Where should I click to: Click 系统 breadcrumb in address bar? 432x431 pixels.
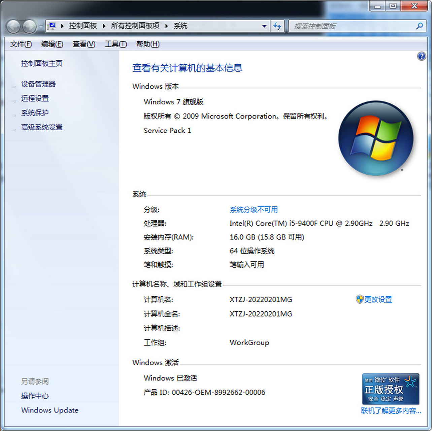180,26
